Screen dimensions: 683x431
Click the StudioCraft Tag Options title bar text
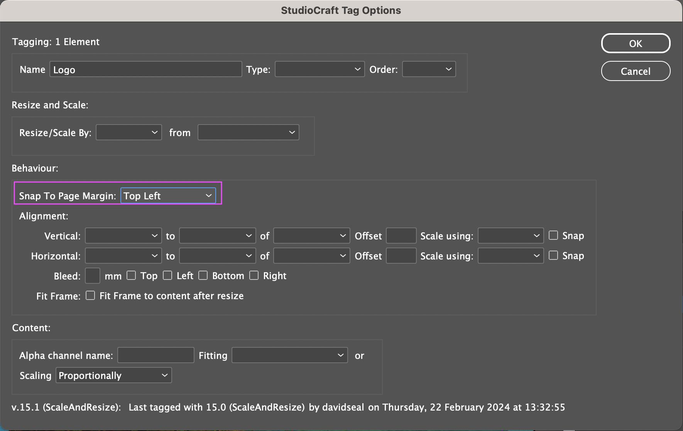341,10
